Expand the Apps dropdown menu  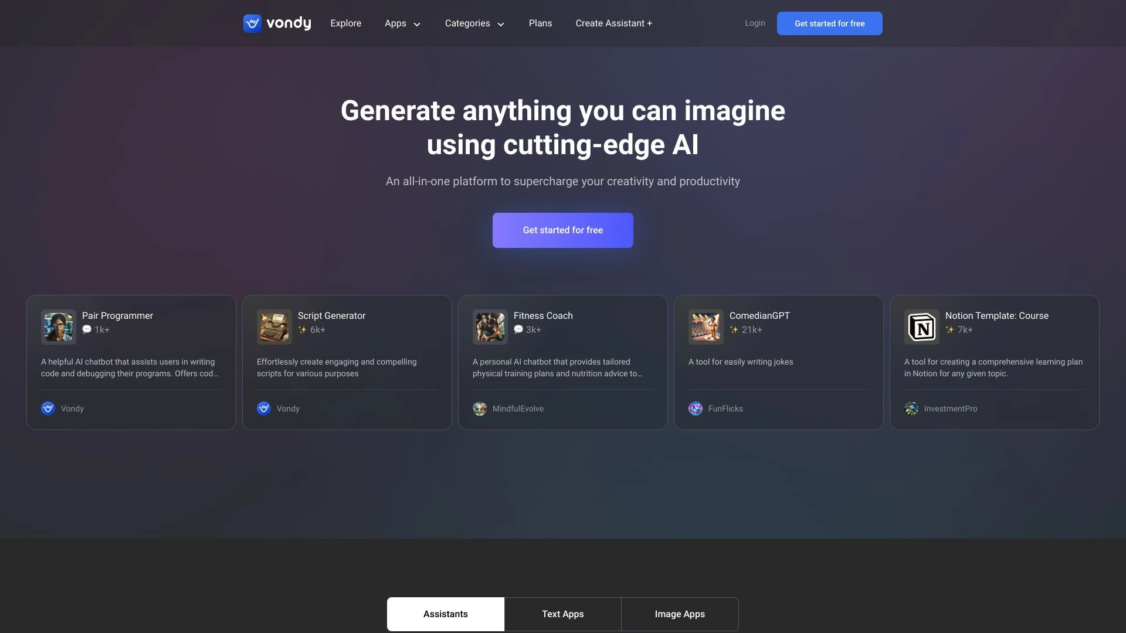(x=402, y=23)
